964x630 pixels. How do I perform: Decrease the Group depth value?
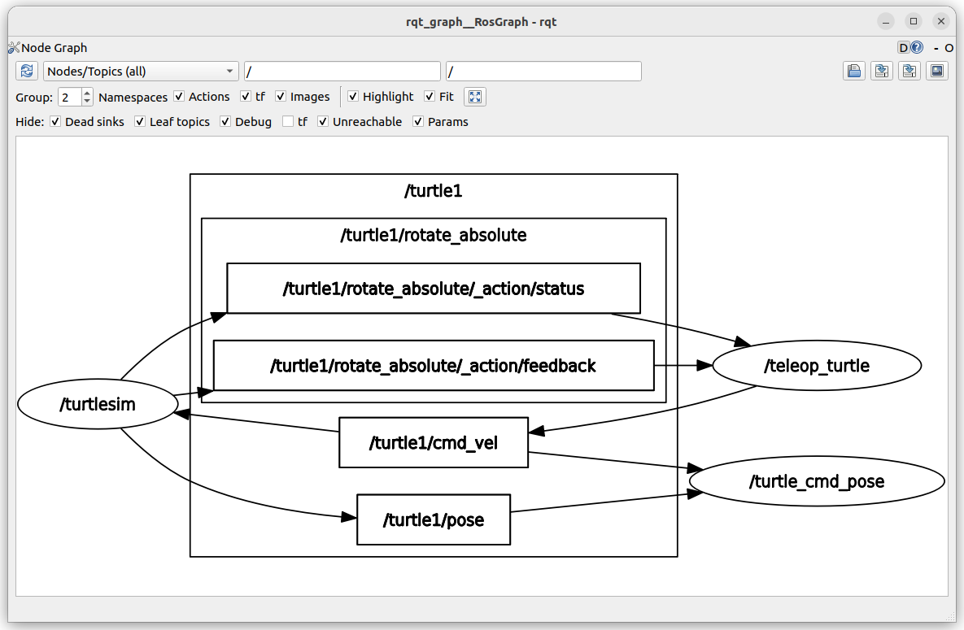click(x=87, y=101)
